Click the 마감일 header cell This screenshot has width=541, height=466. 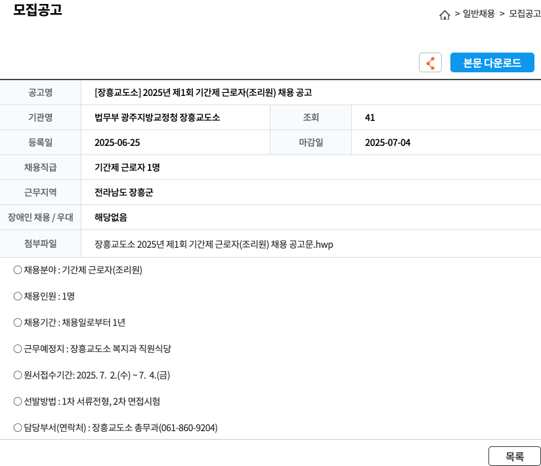pos(311,143)
